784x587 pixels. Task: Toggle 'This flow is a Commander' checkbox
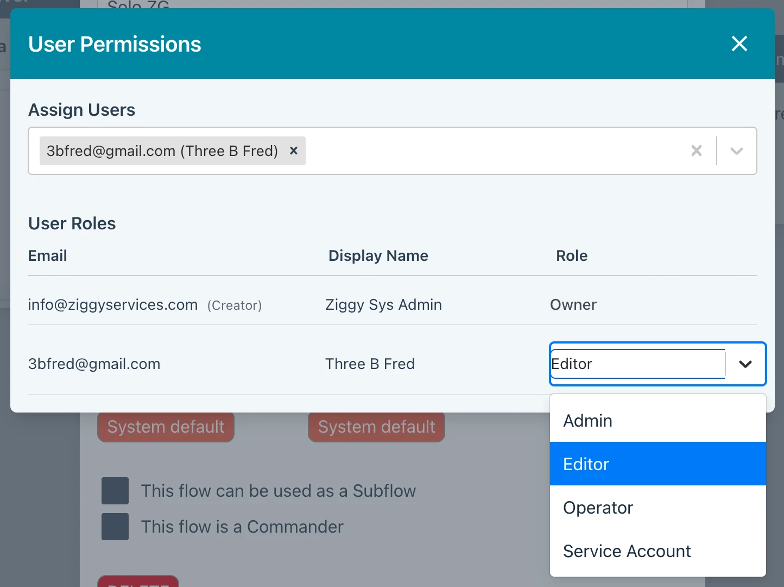(x=115, y=526)
